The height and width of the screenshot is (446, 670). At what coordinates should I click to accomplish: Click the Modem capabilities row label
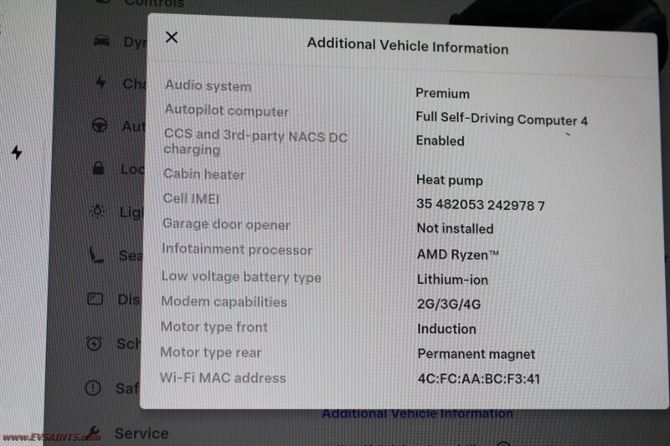coord(224,302)
